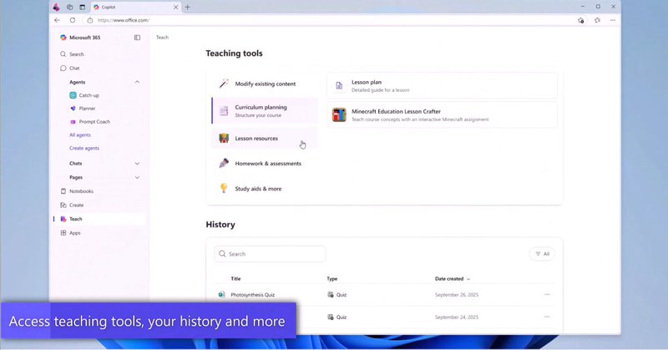Open the All agents link
Viewport: 668px width, 350px height.
click(x=80, y=135)
